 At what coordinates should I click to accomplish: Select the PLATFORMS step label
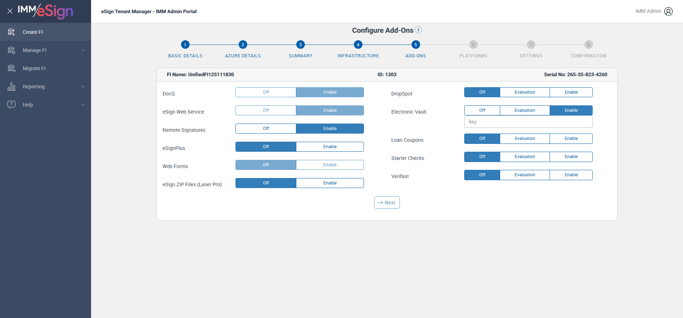473,56
